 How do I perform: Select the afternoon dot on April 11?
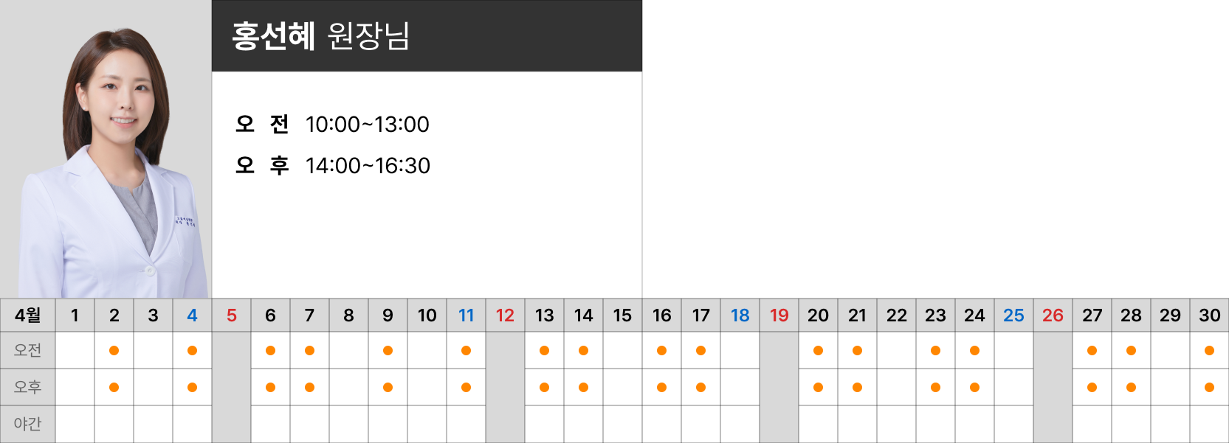point(466,388)
